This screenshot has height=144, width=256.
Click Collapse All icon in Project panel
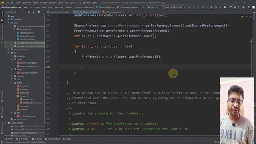point(33,12)
